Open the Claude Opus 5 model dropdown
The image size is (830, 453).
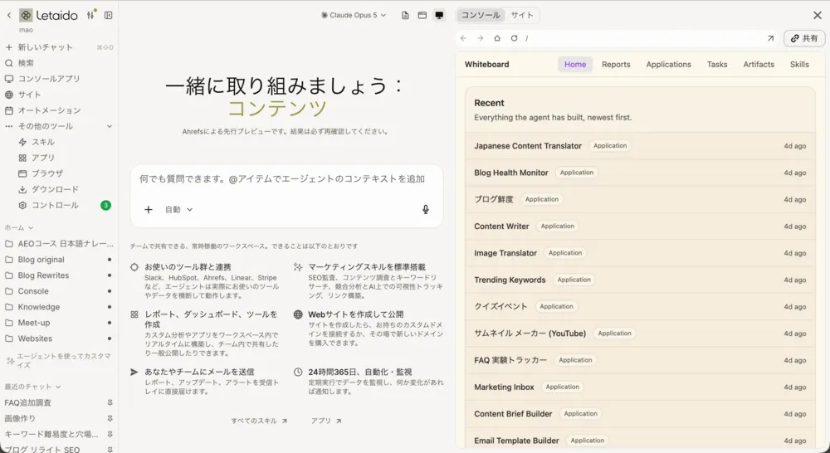[x=354, y=15]
